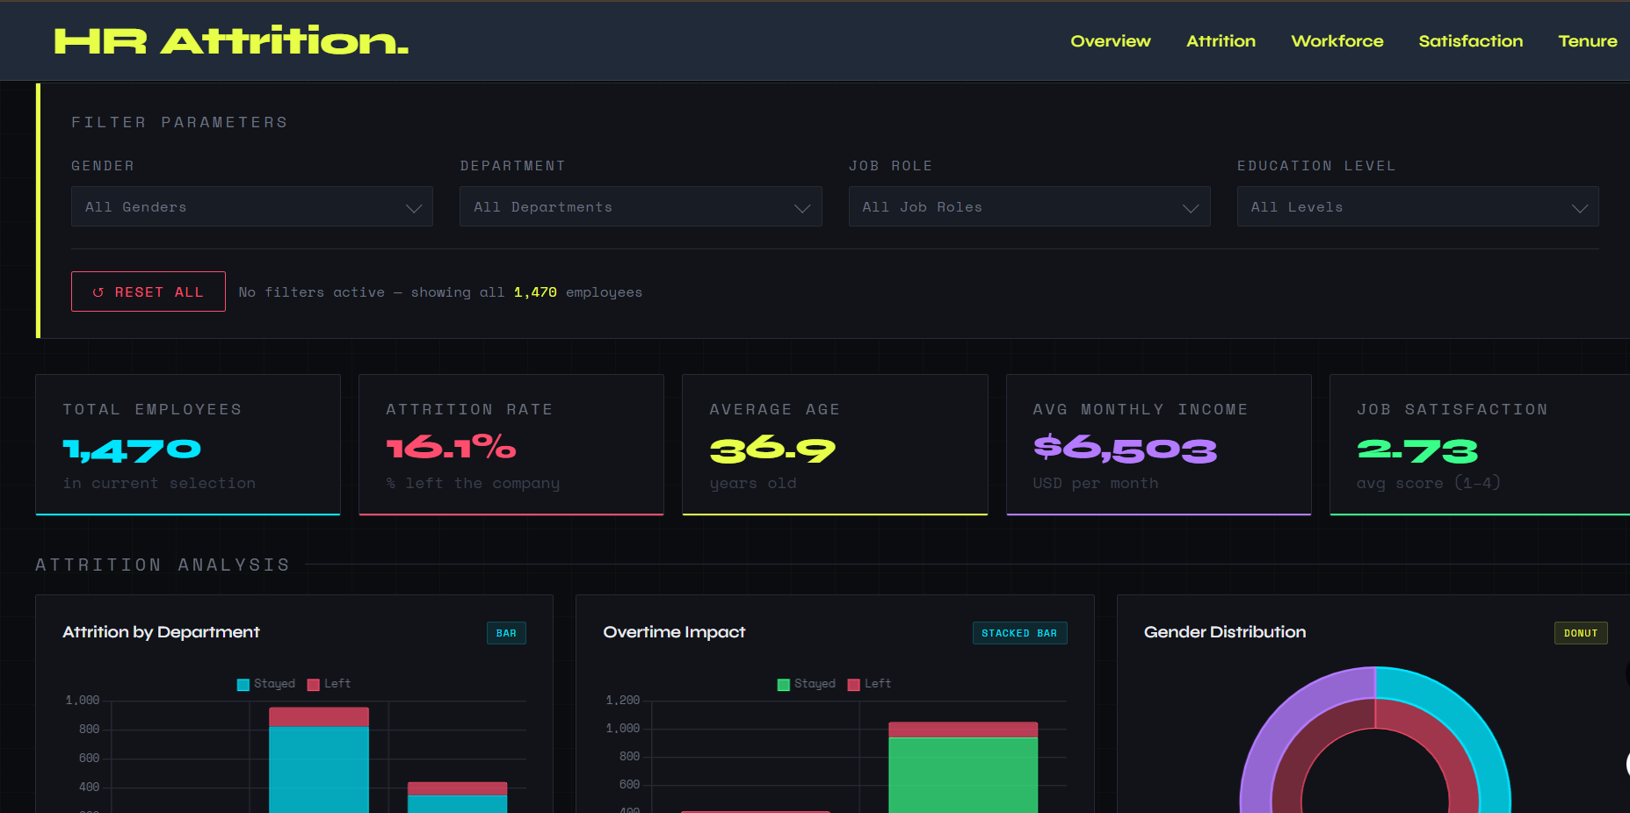
Task: Navigate to the Workforce section
Action: tap(1337, 41)
